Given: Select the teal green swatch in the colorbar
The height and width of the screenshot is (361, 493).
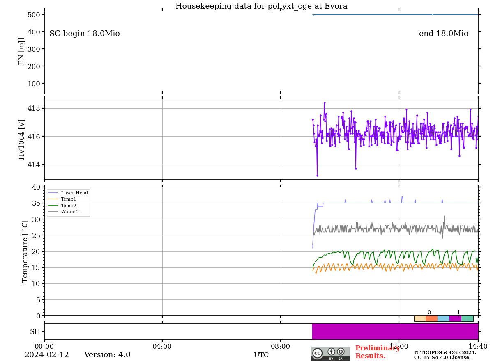Looking at the screenshot, I should point(467,318).
